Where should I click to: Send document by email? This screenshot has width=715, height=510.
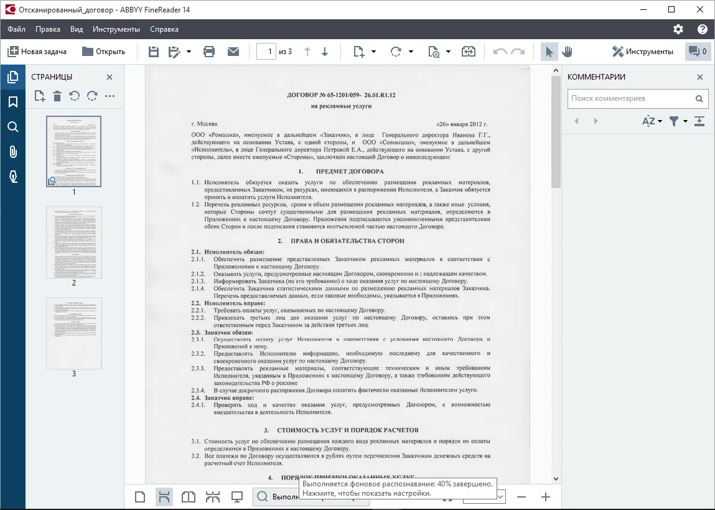click(x=233, y=52)
